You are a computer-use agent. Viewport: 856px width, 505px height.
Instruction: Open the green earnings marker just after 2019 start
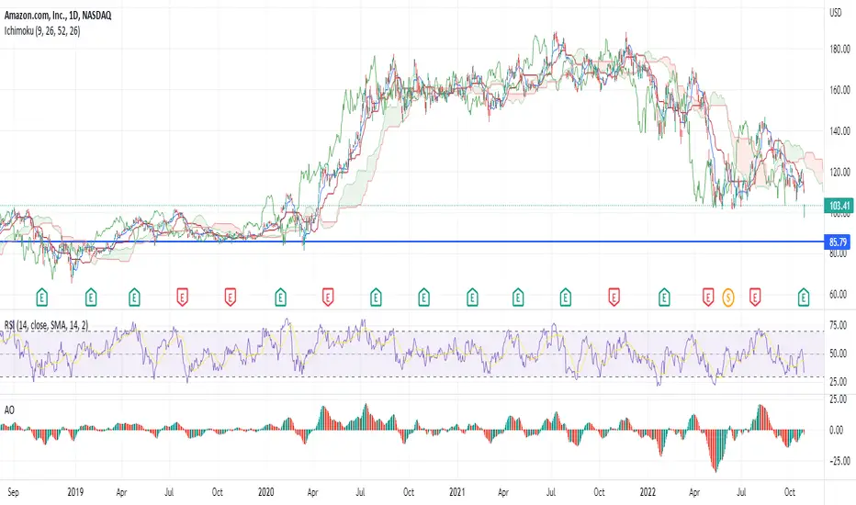point(91,297)
